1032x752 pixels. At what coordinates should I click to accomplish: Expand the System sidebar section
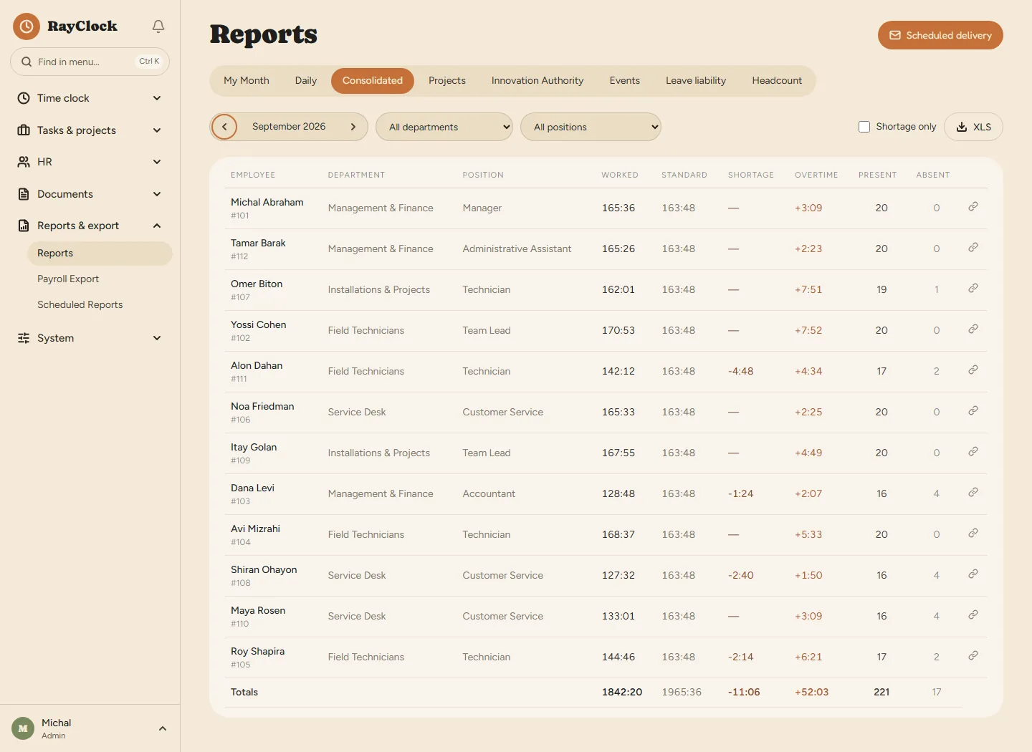(90, 338)
